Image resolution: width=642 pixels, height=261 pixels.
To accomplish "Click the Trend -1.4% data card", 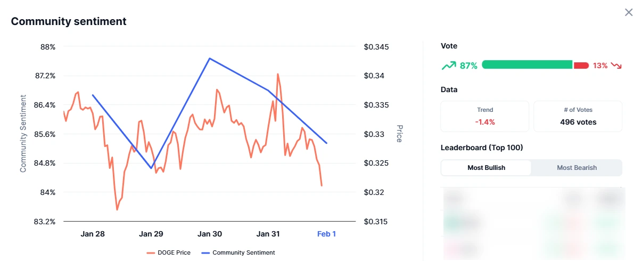I will 485,116.
